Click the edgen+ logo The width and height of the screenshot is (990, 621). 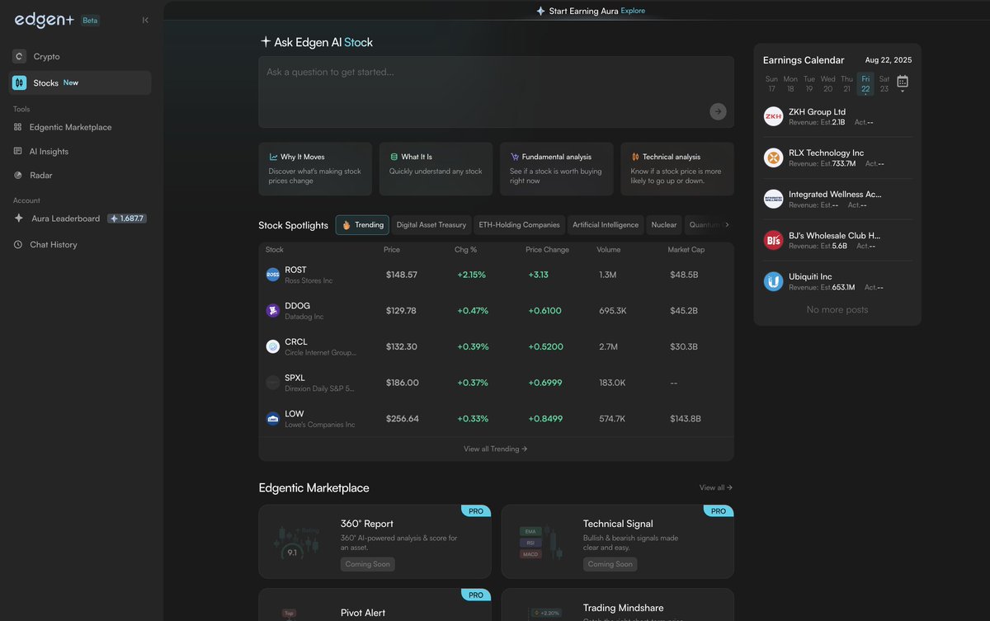[45, 20]
